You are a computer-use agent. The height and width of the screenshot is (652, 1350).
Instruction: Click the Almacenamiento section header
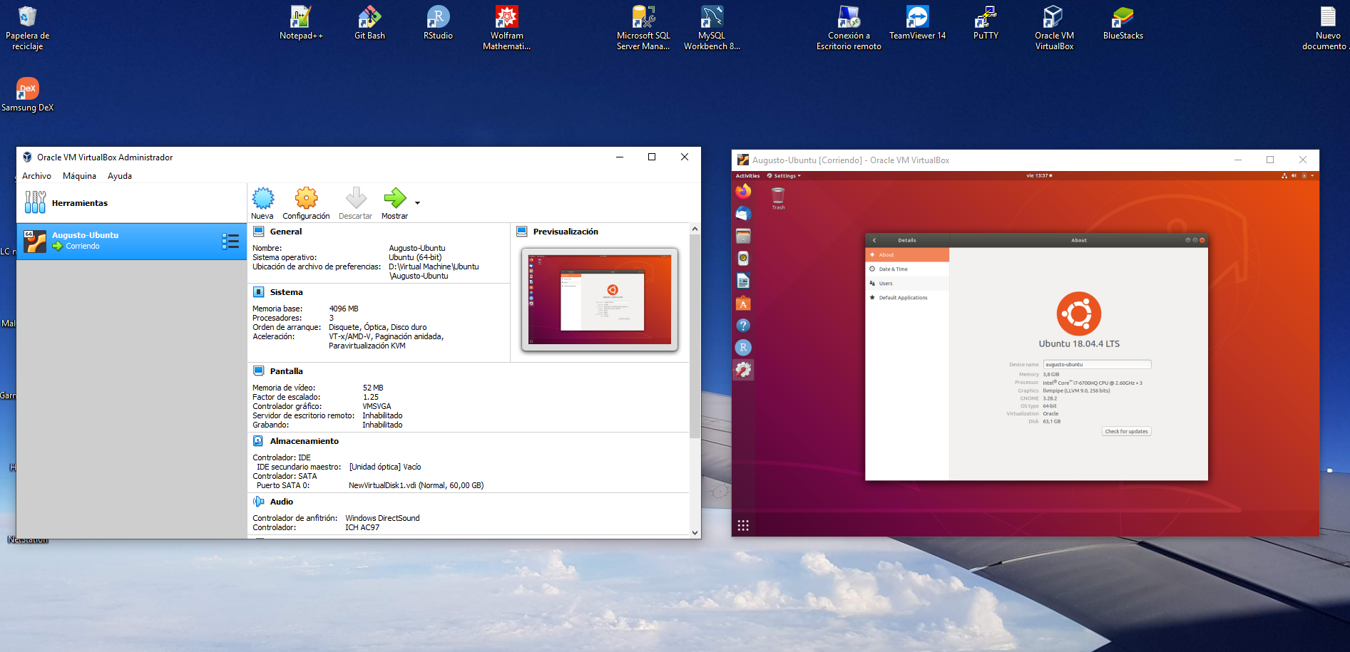point(304,441)
